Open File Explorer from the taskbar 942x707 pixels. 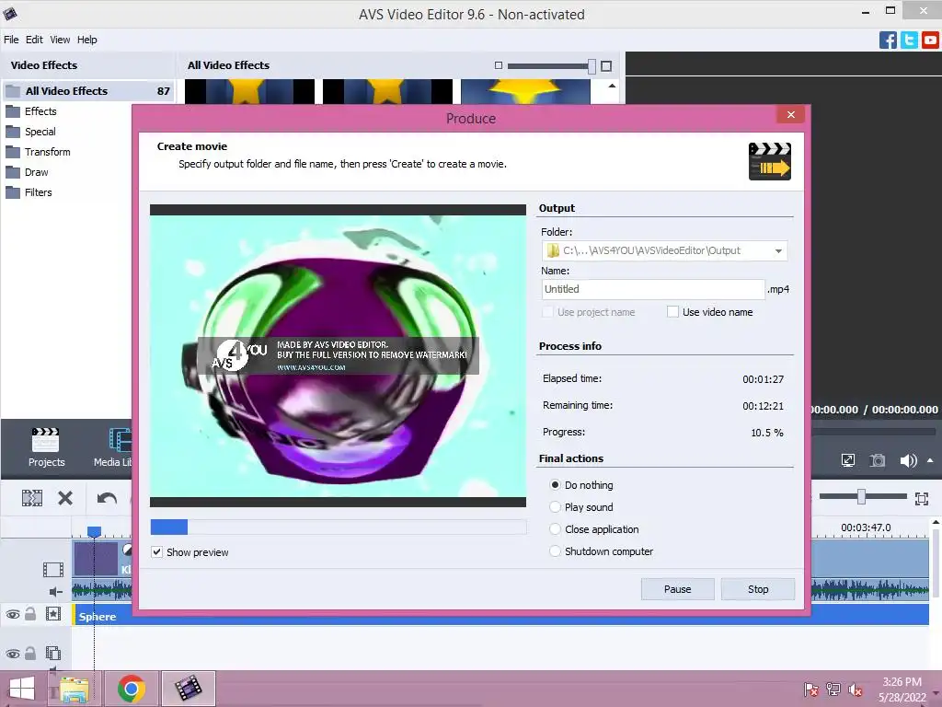(x=74, y=689)
